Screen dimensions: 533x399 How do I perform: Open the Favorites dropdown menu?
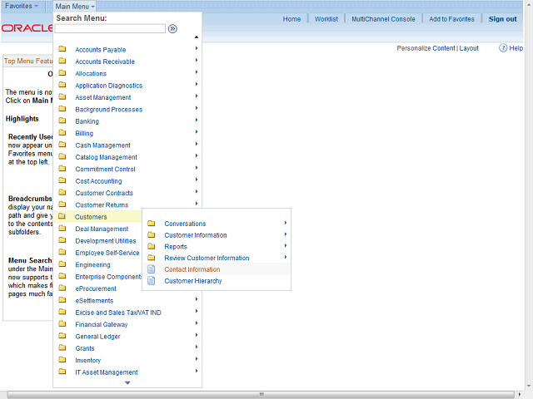pyautogui.click(x=22, y=6)
